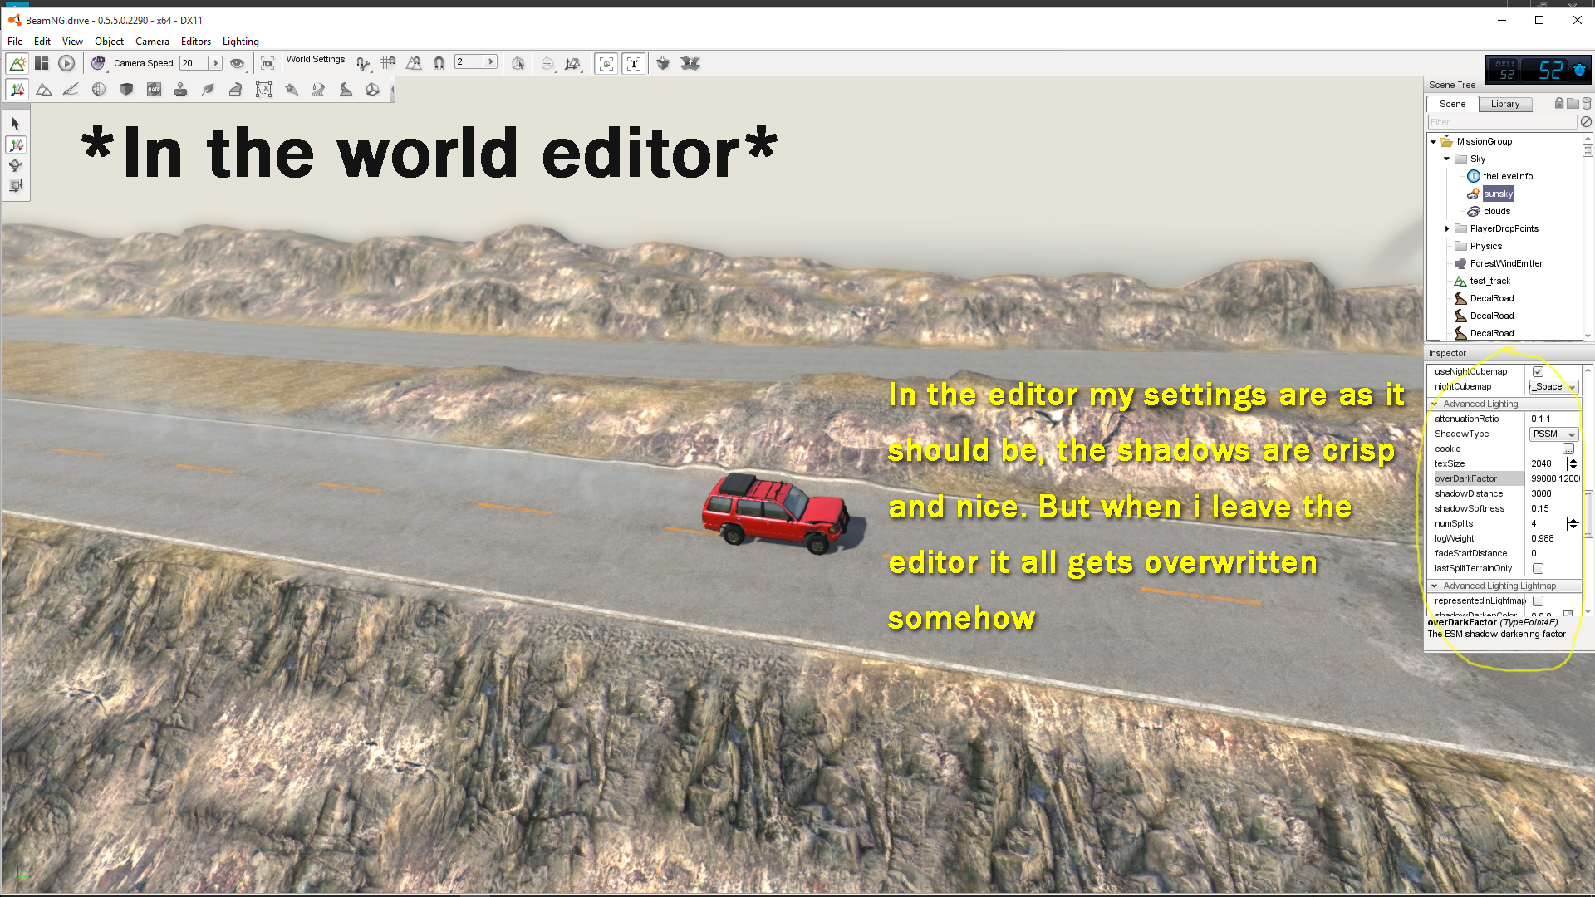Open the Object menu
The height and width of the screenshot is (897, 1595).
(109, 42)
